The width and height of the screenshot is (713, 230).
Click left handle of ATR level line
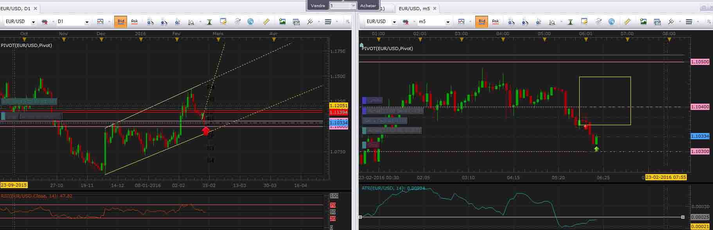coord(360,217)
